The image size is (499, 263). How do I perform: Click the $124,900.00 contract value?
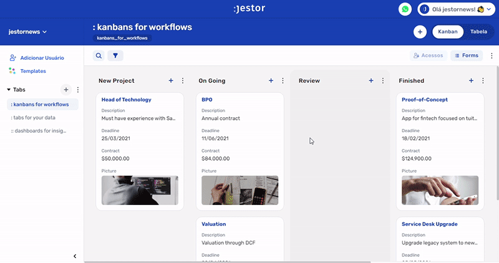tap(416, 158)
